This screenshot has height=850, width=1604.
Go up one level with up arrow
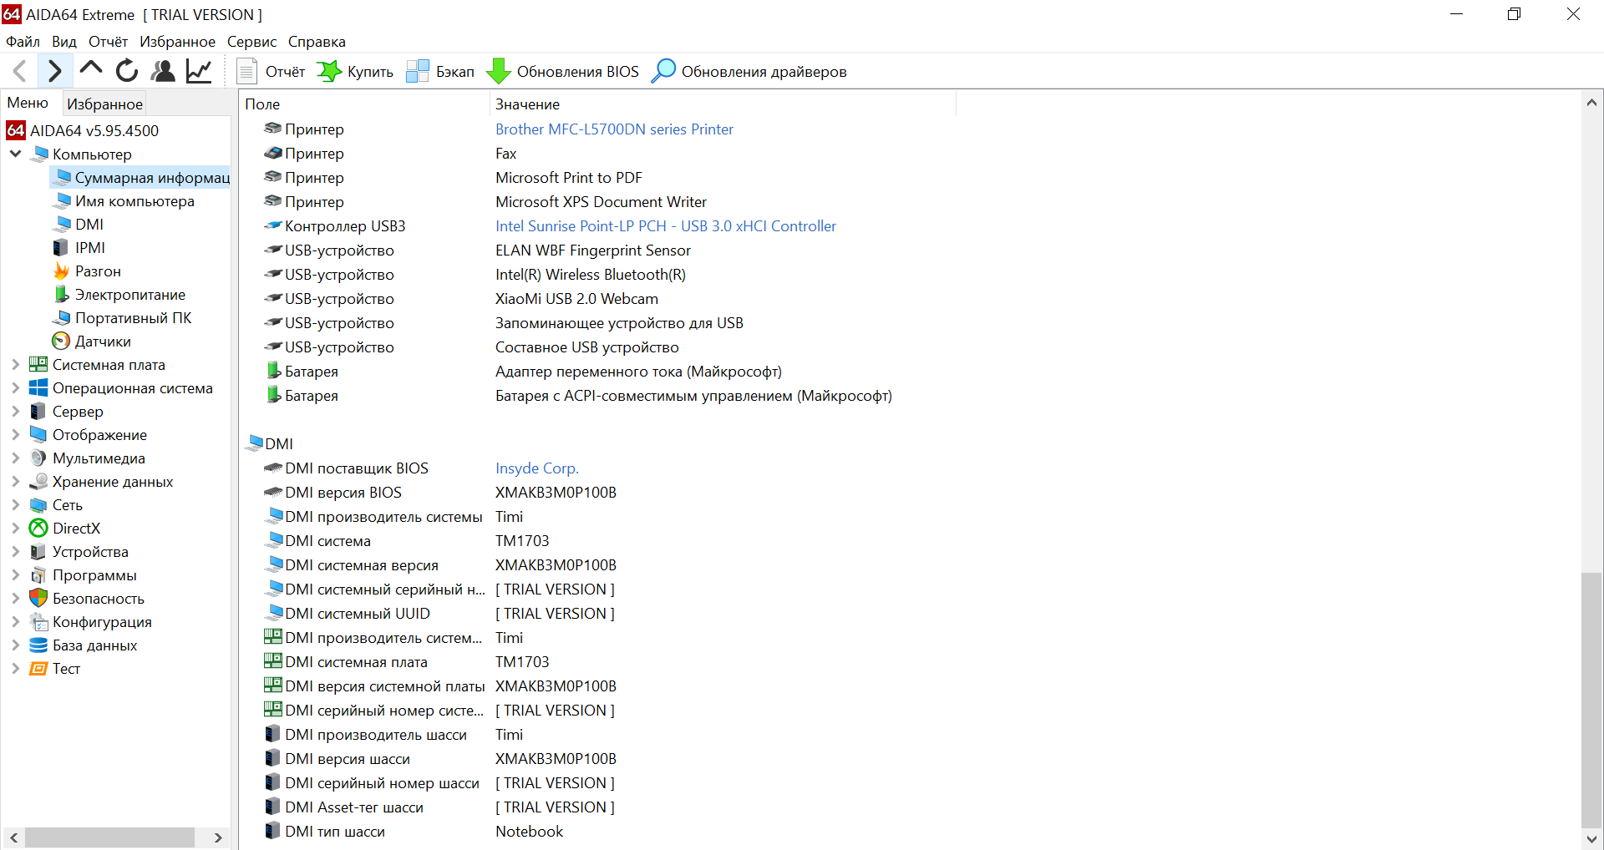91,71
